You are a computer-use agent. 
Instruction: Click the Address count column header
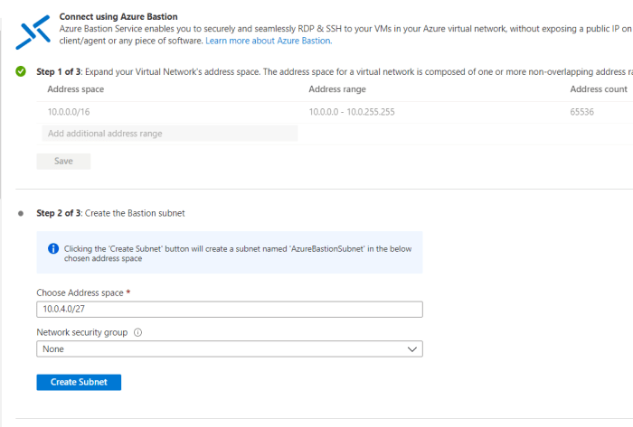point(599,89)
